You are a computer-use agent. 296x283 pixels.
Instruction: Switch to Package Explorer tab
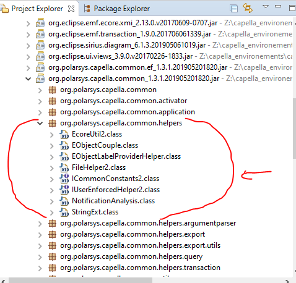point(117,9)
